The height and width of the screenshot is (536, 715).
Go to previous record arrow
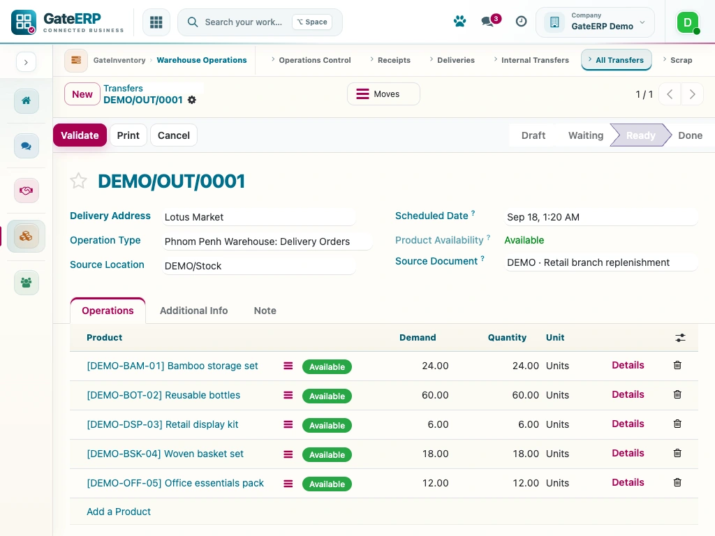coord(670,94)
